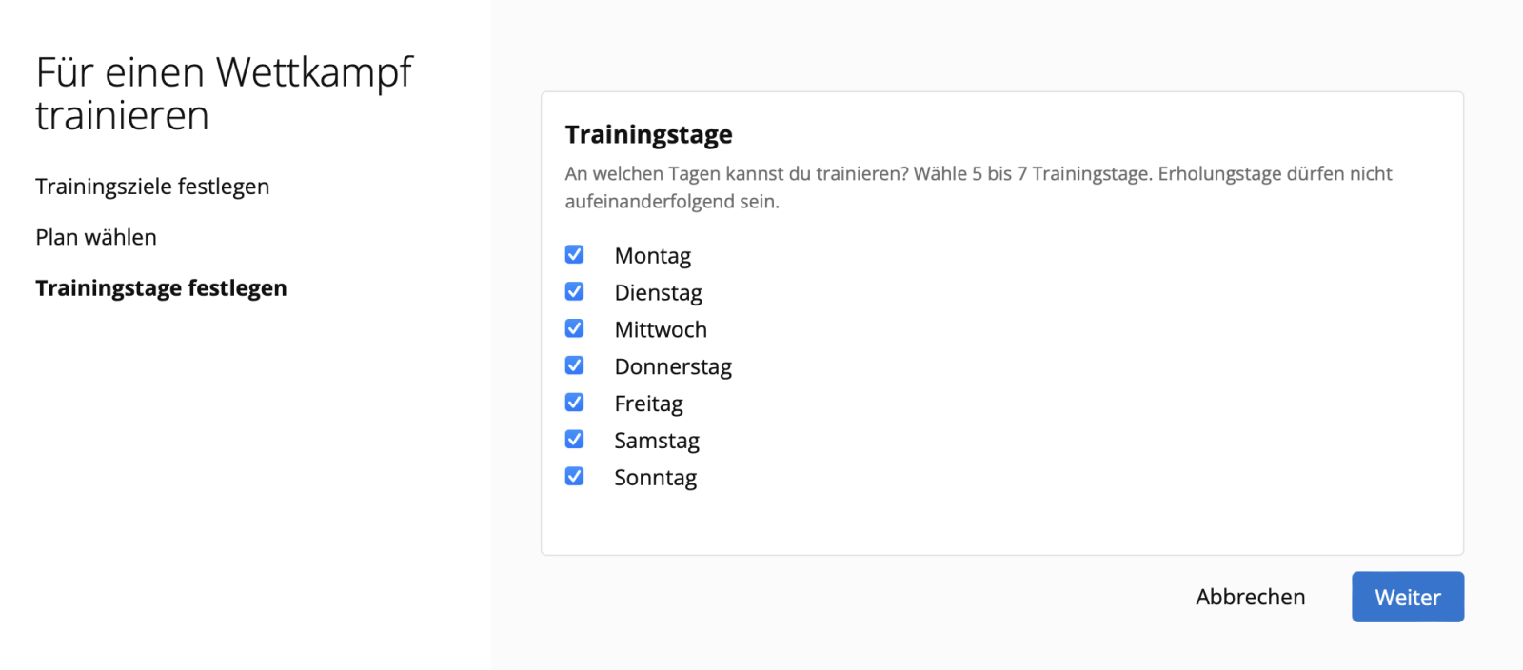Go to Trainingsziele festlegen step
The height and width of the screenshot is (670, 1523).
point(152,187)
